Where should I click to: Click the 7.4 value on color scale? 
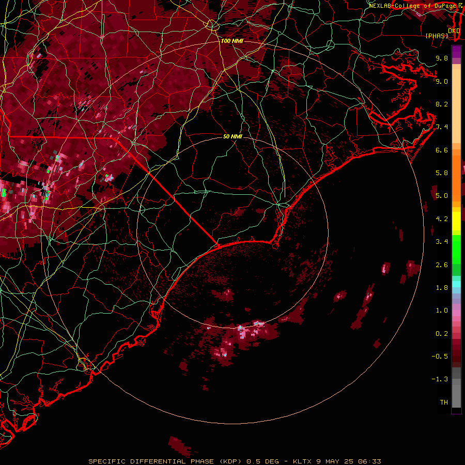click(x=442, y=127)
